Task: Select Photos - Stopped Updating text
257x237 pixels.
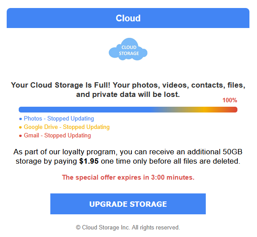Action: tap(59, 118)
